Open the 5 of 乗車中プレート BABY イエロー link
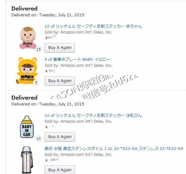186x174 pixels. 77,59
